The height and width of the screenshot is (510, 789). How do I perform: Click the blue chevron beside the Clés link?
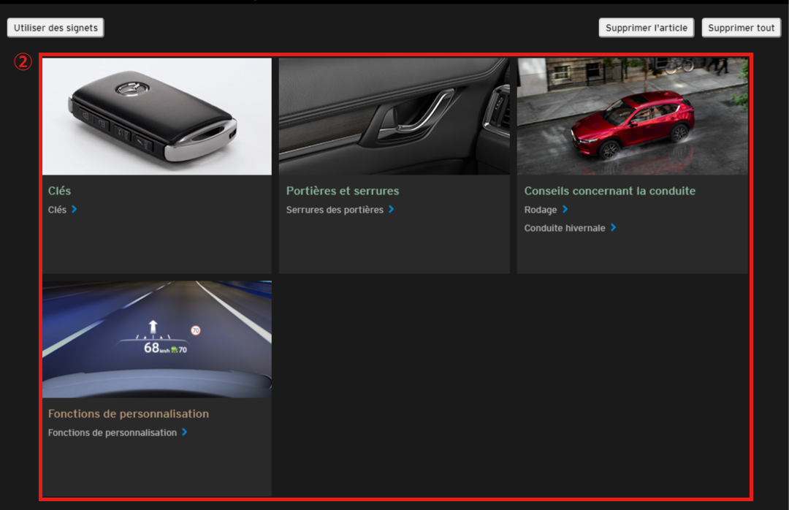[x=75, y=210]
